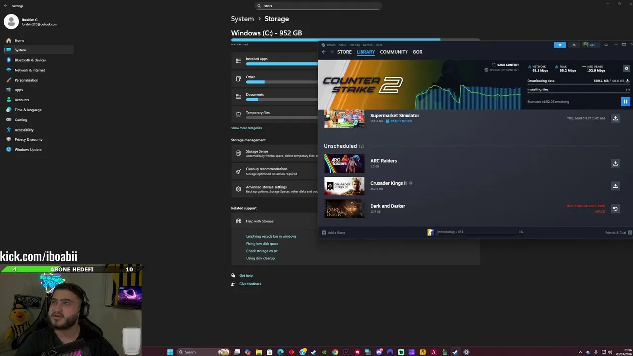633x356 pixels.
Task: Open the Gor account dropdown in Steam
Action: tap(590, 45)
